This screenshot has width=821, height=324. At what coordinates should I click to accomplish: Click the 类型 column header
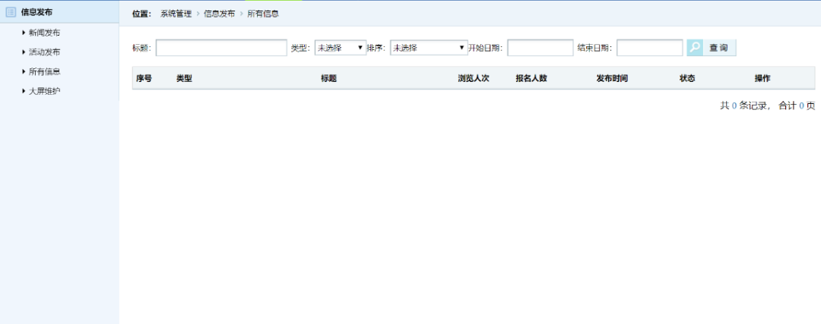tap(184, 78)
